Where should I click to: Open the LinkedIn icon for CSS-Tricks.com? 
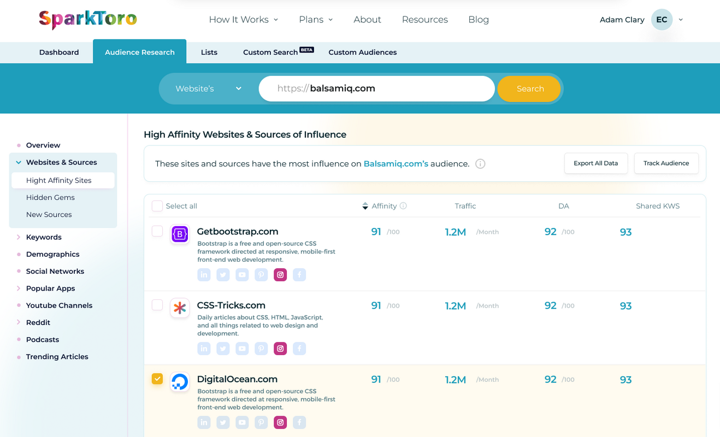[204, 349]
